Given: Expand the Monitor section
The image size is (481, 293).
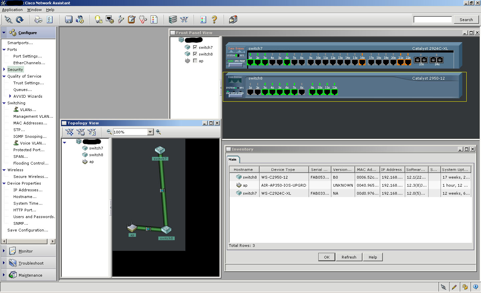Looking at the screenshot, I should pos(4,251).
